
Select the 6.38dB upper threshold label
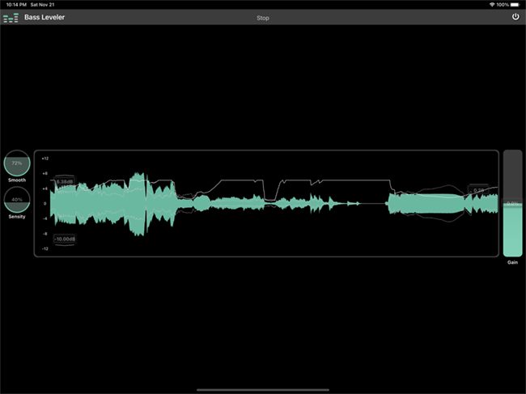(x=63, y=181)
